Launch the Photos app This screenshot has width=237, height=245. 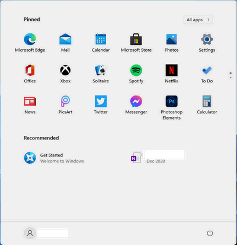[x=171, y=43]
